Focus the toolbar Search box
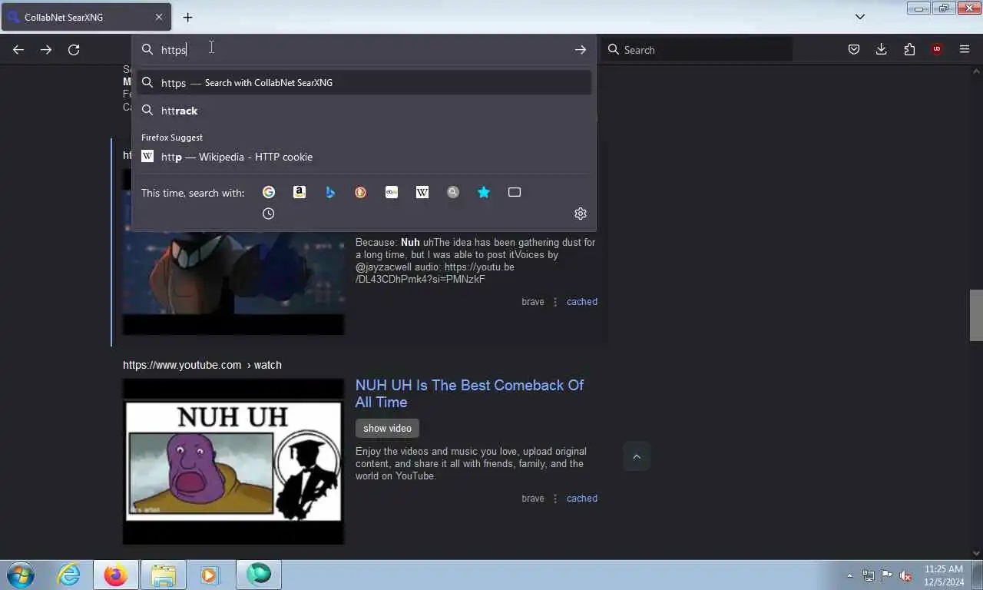This screenshot has height=590, width=983. click(x=697, y=50)
